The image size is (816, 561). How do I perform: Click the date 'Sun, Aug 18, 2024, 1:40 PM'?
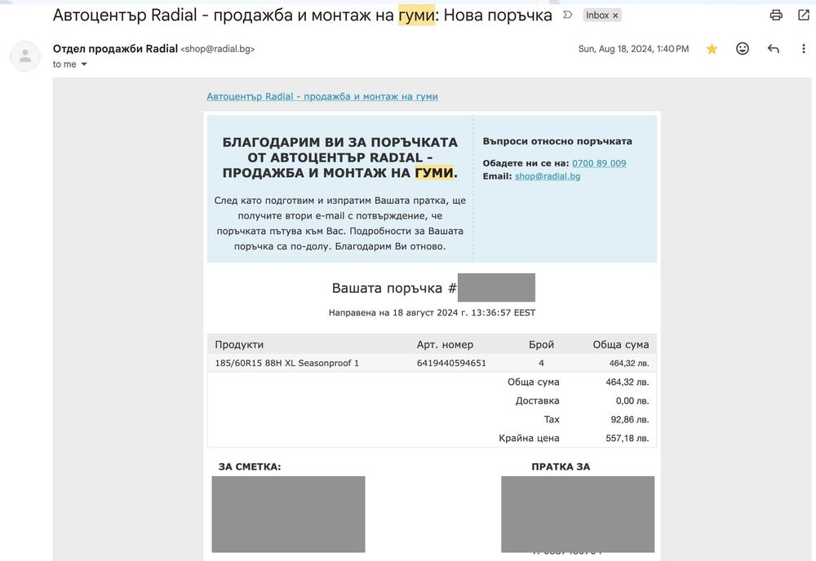[x=633, y=49]
